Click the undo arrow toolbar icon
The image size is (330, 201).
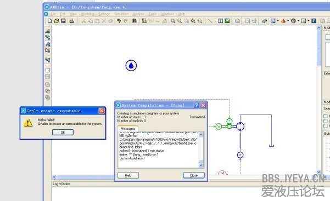coord(119,21)
